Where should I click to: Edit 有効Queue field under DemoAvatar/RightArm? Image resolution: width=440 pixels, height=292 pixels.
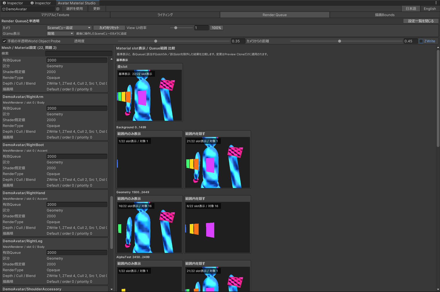point(77,108)
